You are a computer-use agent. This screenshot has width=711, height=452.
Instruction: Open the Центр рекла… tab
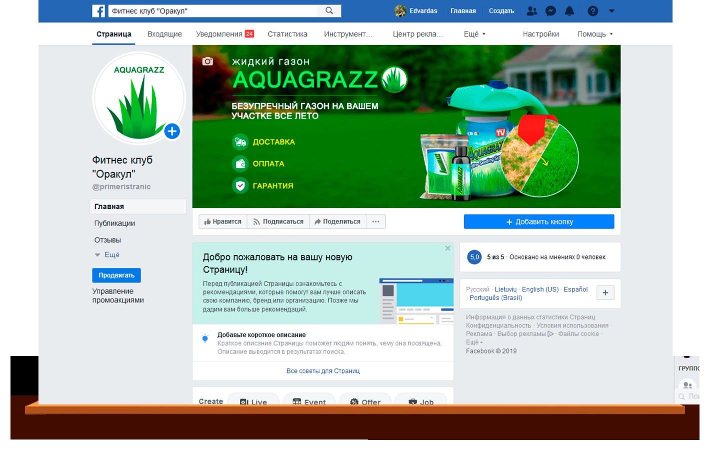pos(418,34)
